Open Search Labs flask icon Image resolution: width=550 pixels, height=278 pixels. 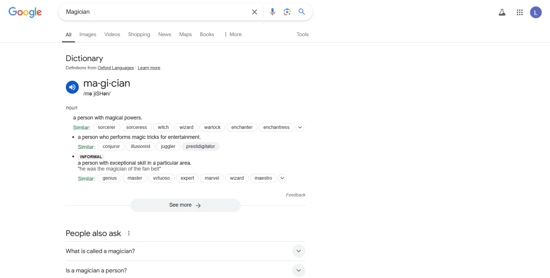502,12
